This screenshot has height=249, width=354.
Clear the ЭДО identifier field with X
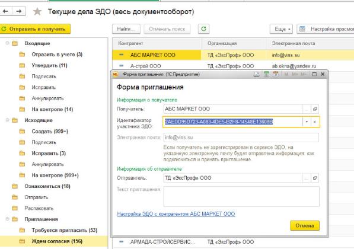[x=315, y=122]
